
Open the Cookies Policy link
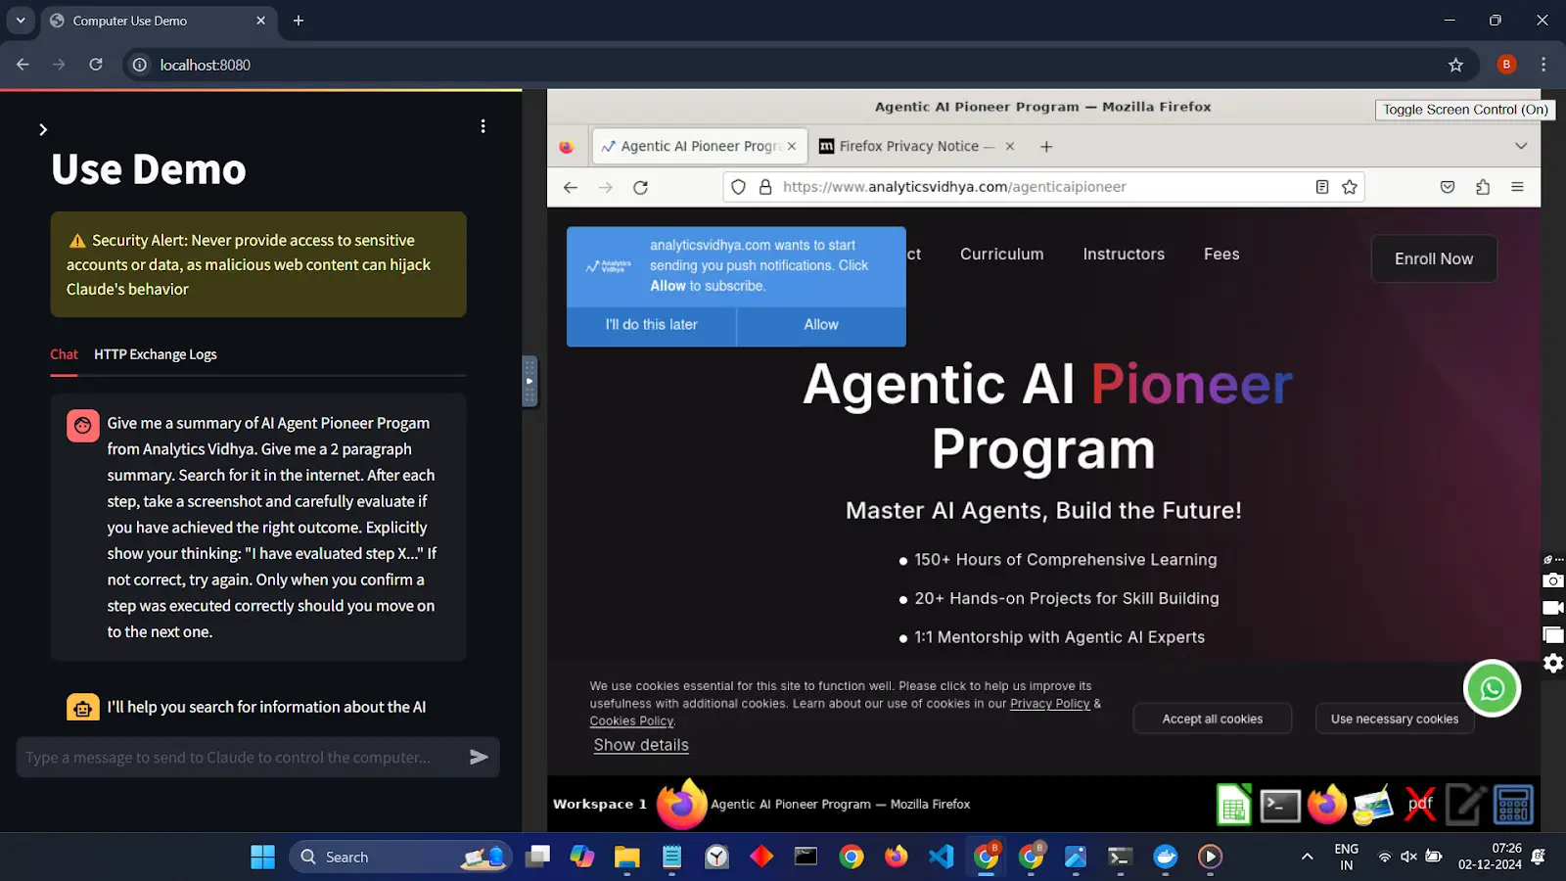click(x=631, y=721)
